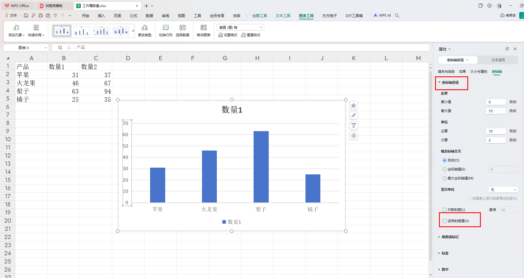Viewport: 524px width, 278px height.
Task: Close the properties panel
Action: tap(515, 49)
